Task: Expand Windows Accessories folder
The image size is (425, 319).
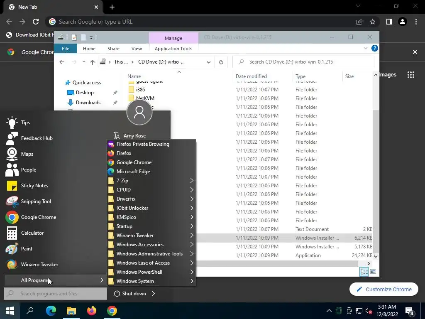Action: click(x=151, y=244)
